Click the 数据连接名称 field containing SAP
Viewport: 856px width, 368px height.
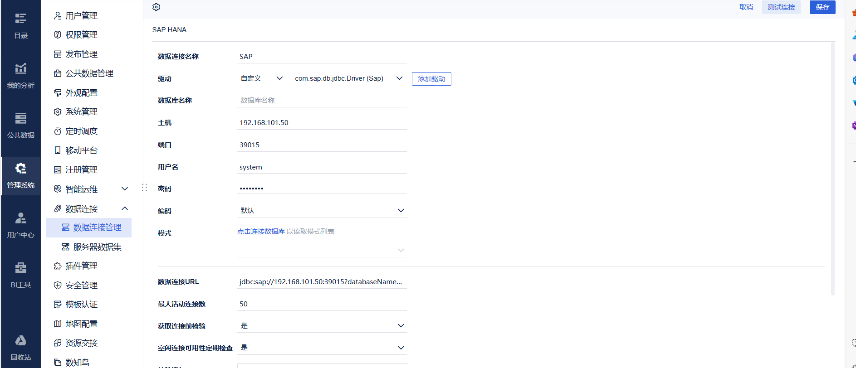pyautogui.click(x=322, y=57)
